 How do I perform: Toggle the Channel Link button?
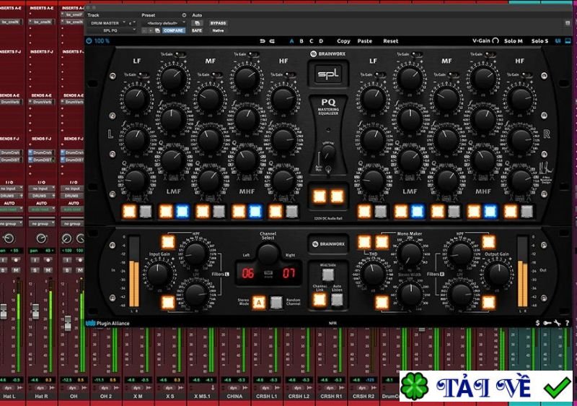pos(320,299)
